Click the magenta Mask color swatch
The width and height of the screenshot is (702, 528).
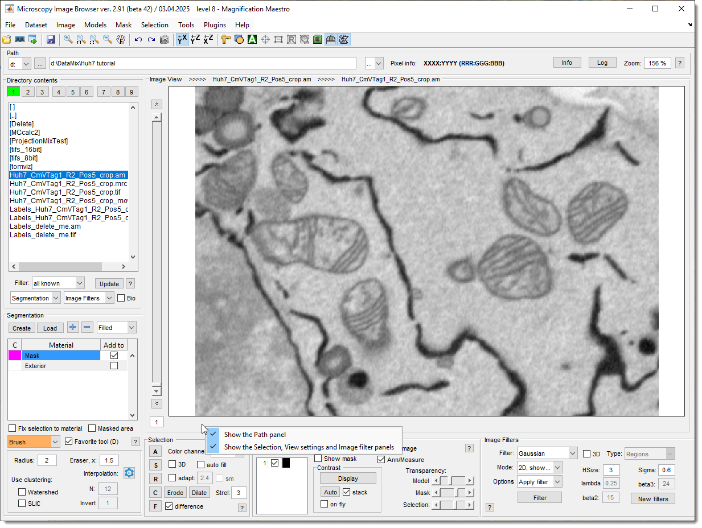click(x=14, y=356)
